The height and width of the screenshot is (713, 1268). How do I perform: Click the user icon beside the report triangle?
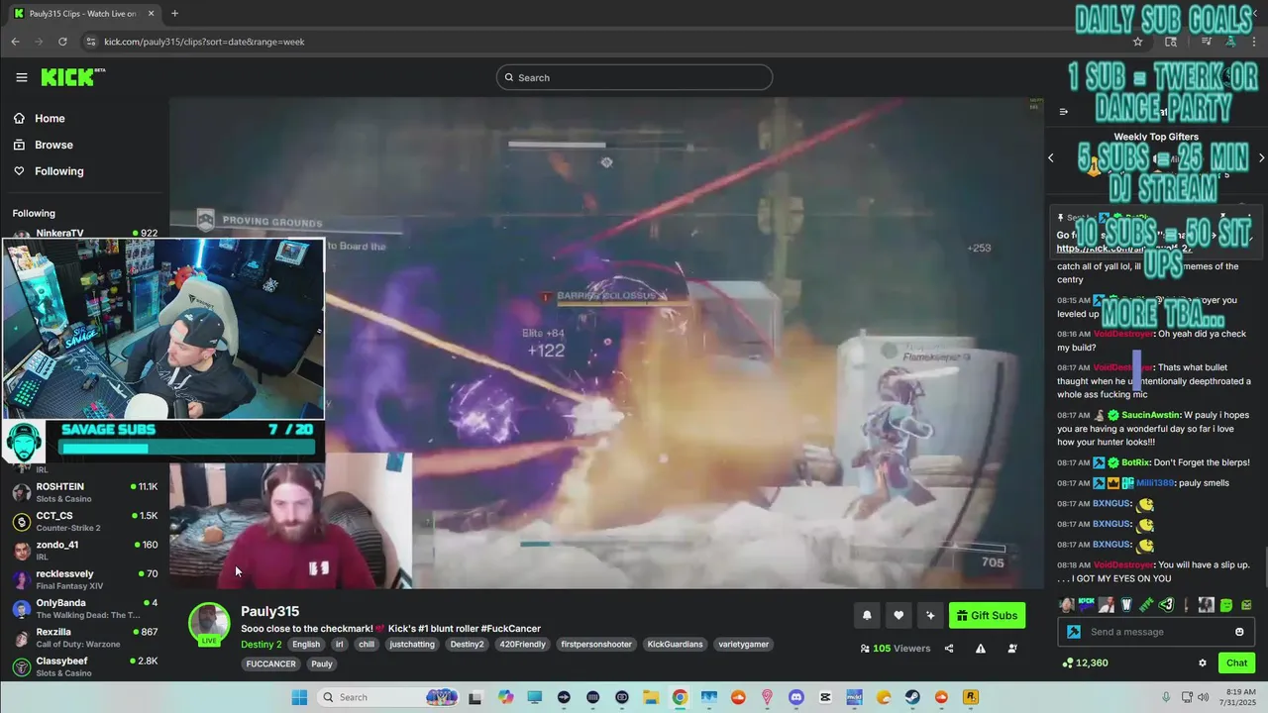[1012, 649]
